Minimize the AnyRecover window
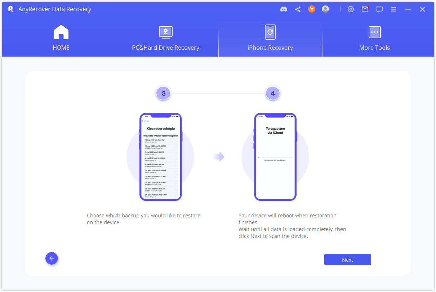Screen dimensions: 436x292 point(408,9)
